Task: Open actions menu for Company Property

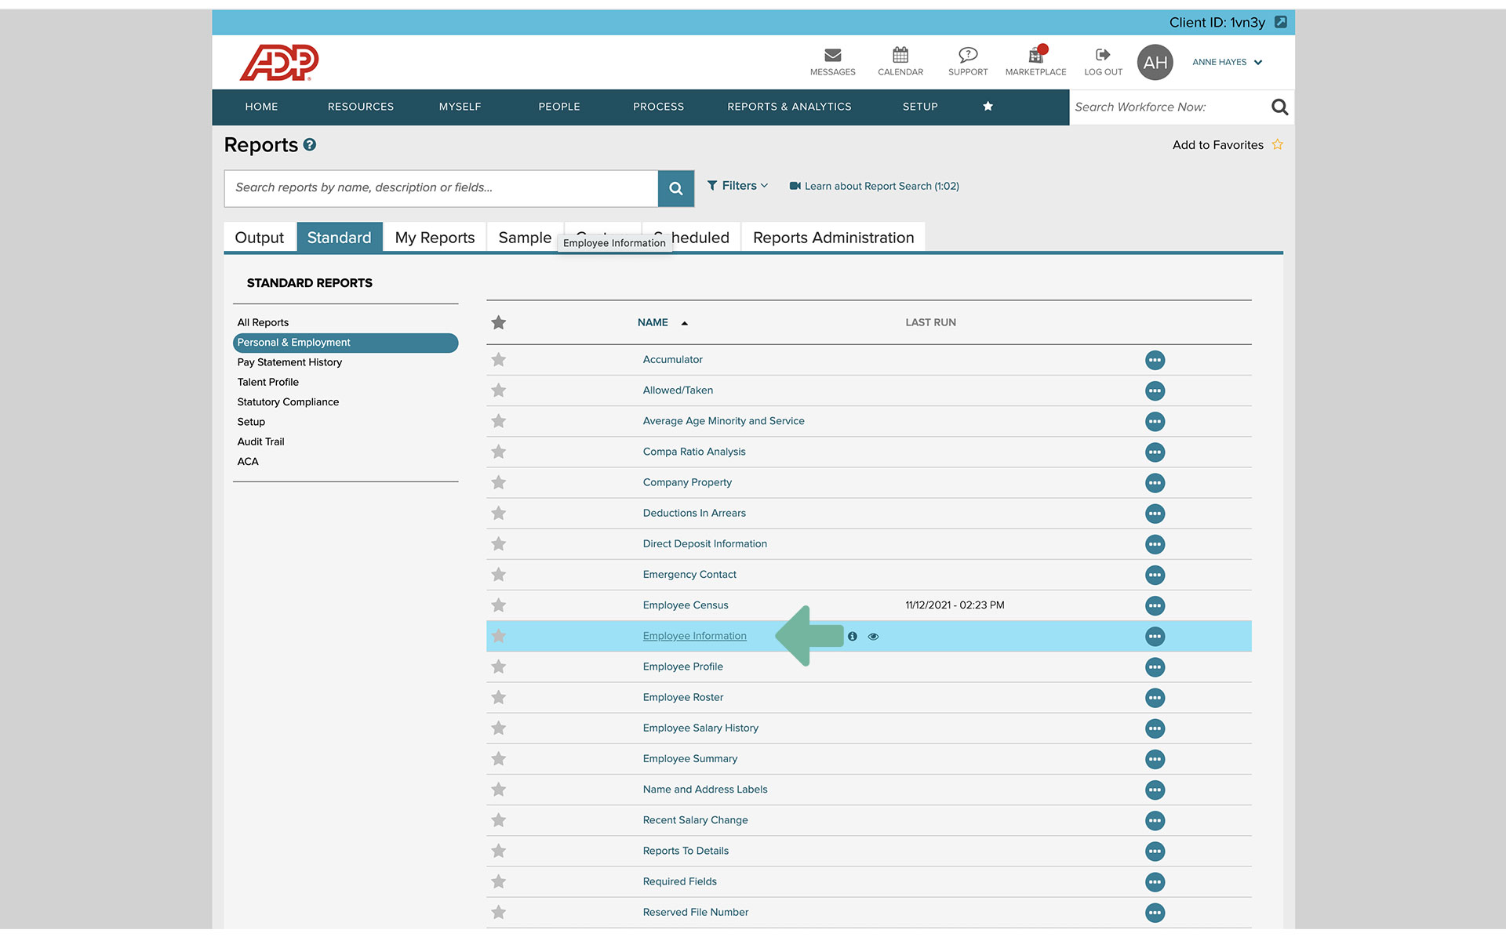Action: tap(1155, 483)
